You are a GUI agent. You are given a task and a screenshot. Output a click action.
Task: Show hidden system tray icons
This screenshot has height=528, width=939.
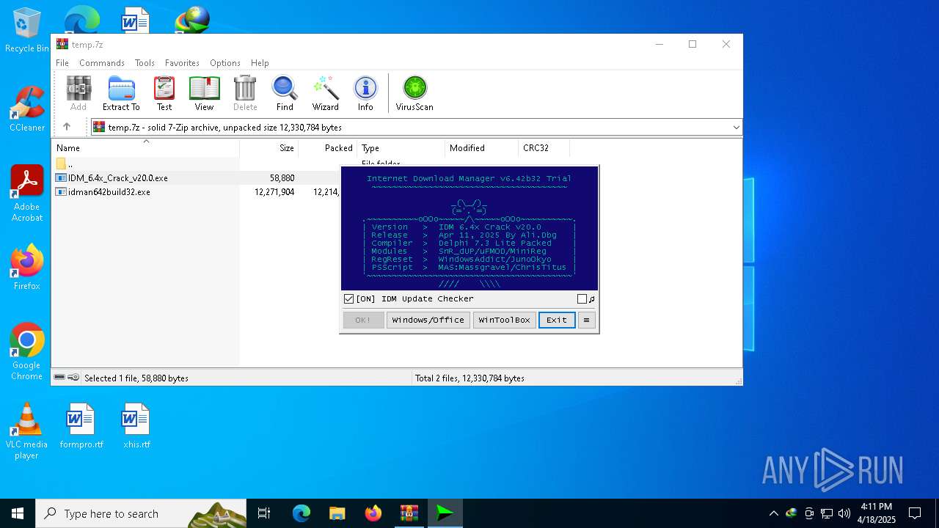point(773,513)
